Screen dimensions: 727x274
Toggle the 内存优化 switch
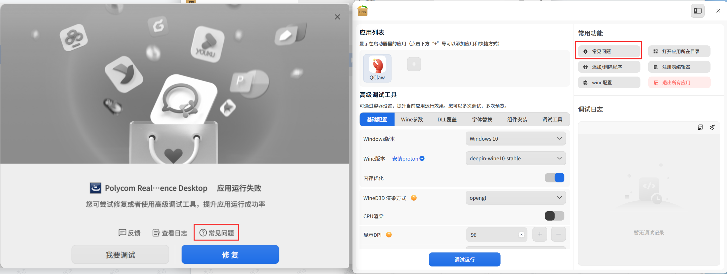click(x=555, y=178)
